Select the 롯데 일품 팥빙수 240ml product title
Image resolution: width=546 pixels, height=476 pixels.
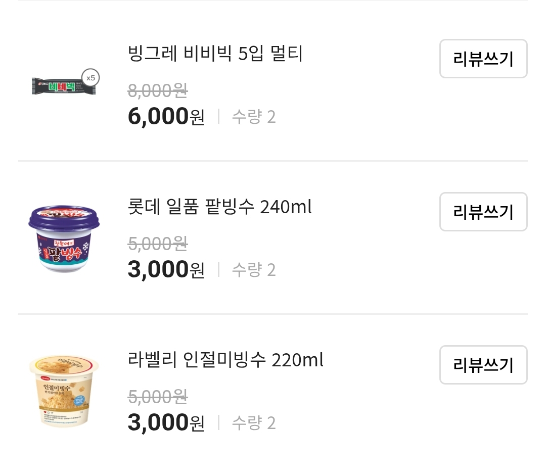point(219,207)
